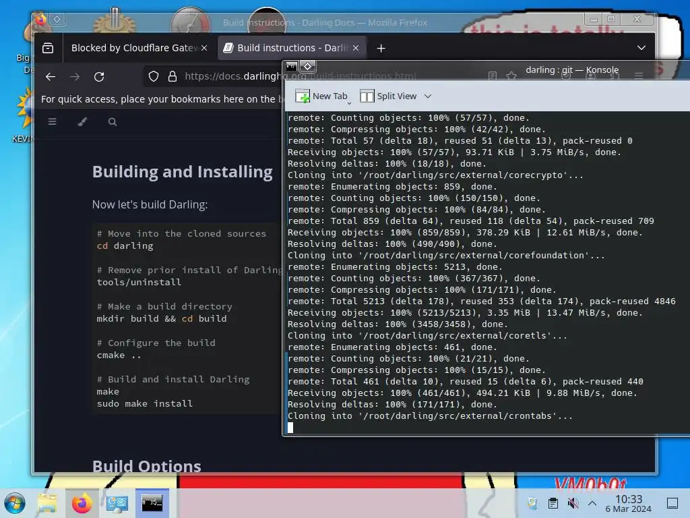Toggle the docs sidebar hamburger menu
The height and width of the screenshot is (518, 690).
coord(53,121)
